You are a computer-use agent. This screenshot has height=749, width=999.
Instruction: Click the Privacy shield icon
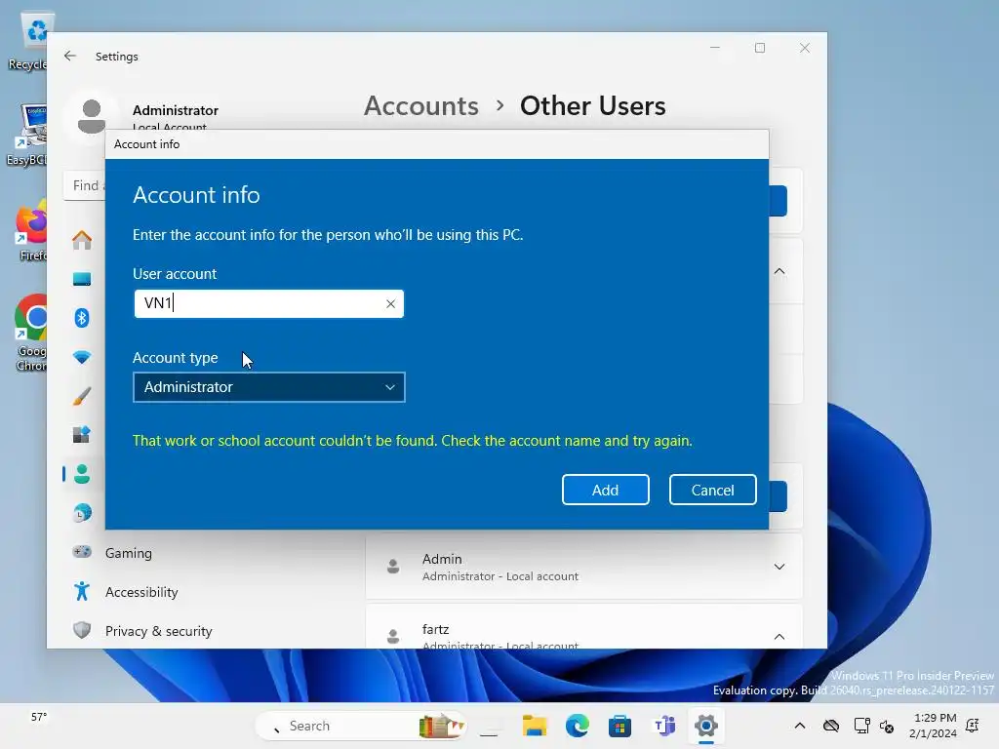pos(82,631)
